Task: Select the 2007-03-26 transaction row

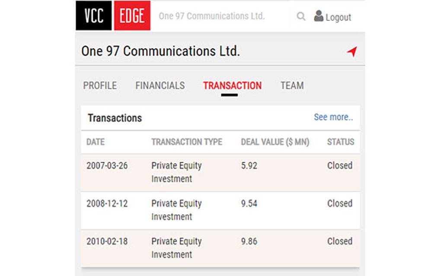Action: point(220,172)
